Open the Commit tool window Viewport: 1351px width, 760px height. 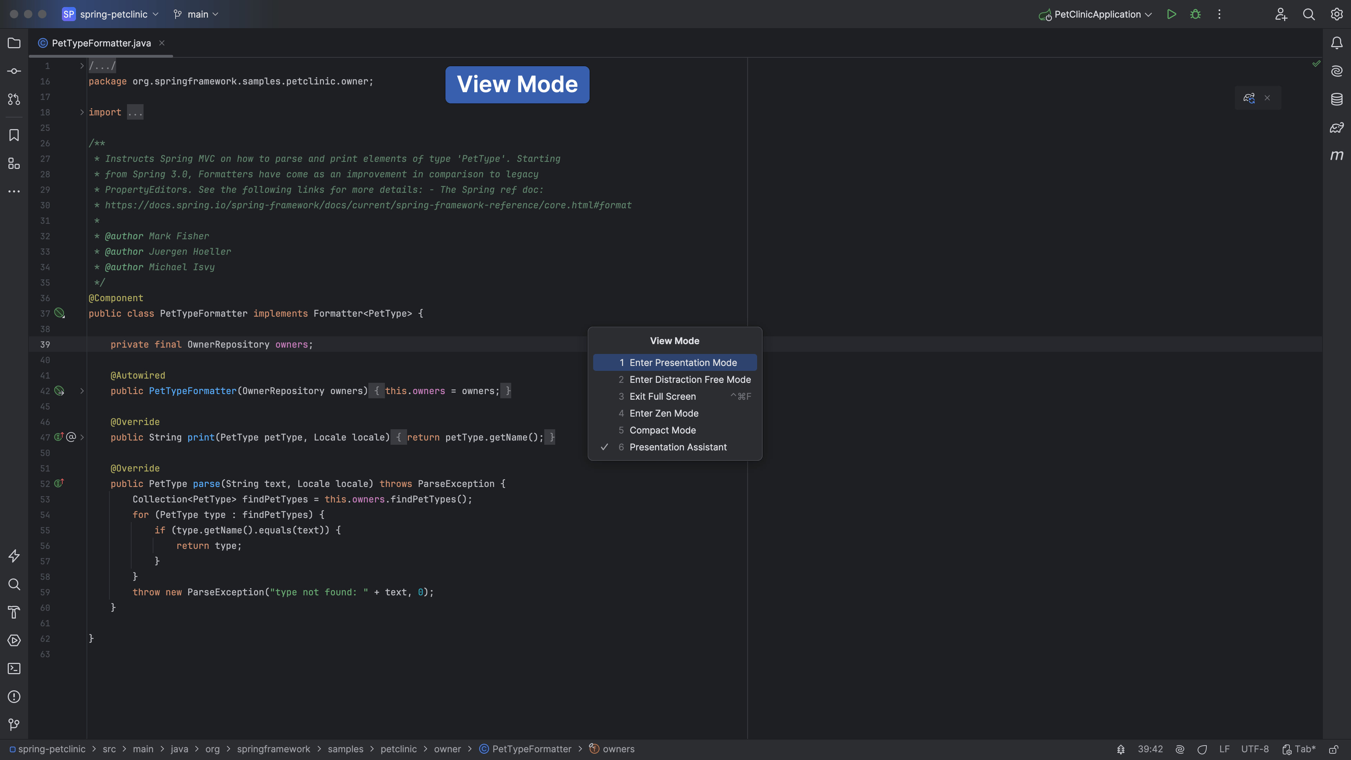14,71
